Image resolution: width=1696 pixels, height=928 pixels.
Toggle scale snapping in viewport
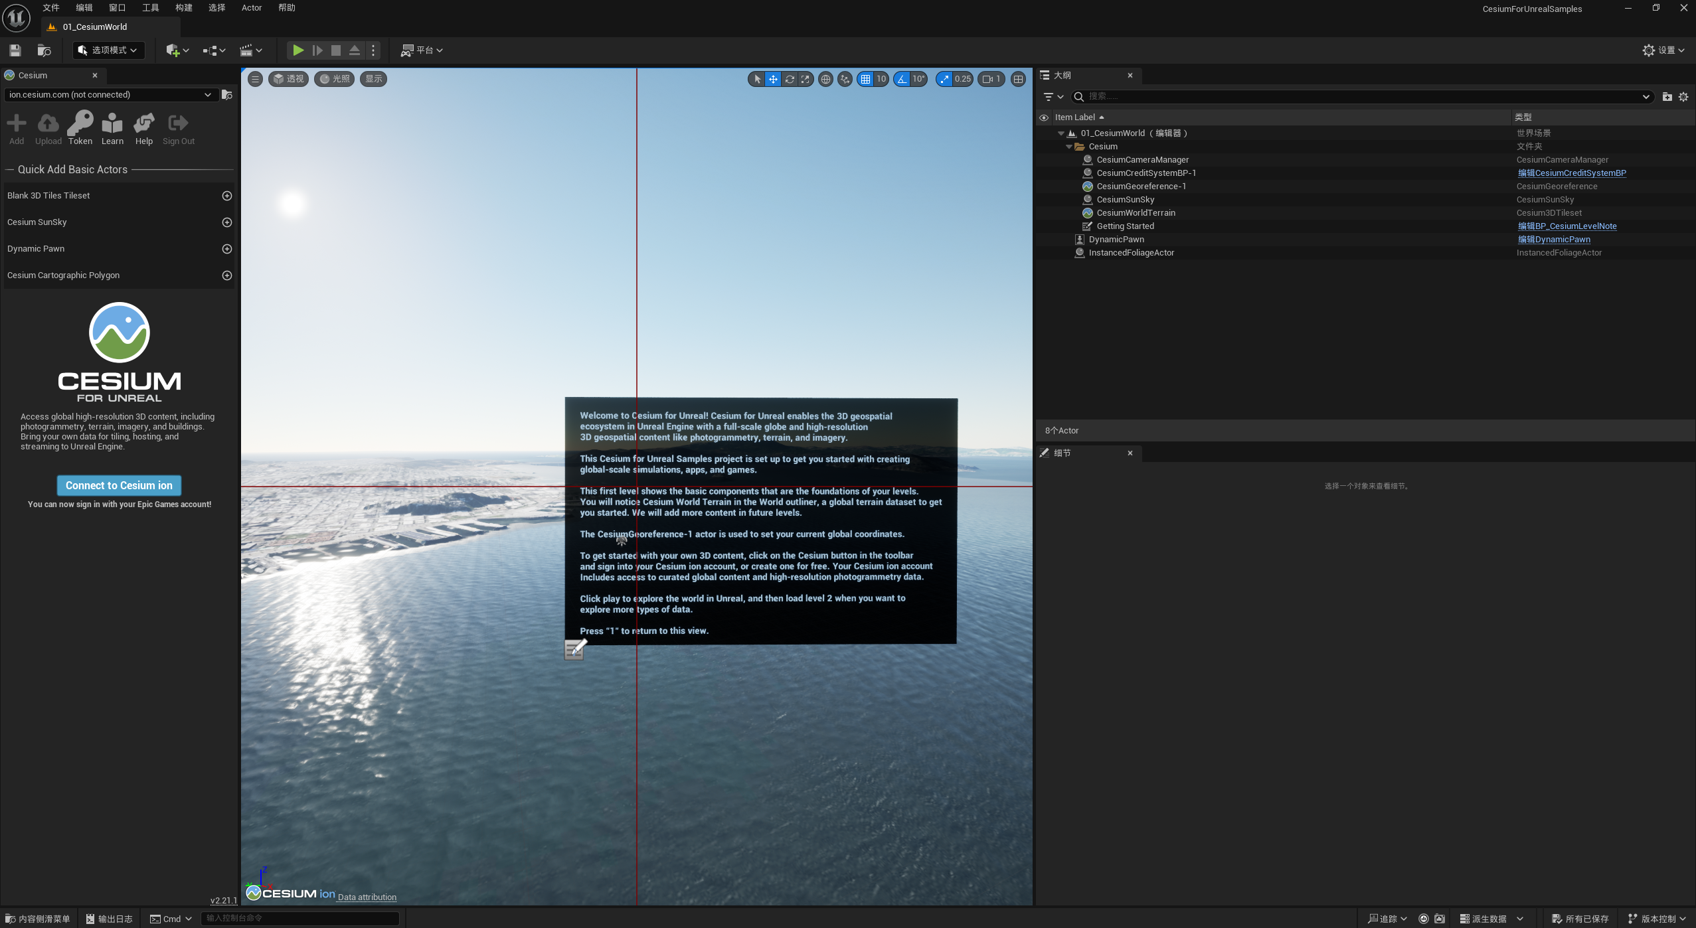[944, 79]
